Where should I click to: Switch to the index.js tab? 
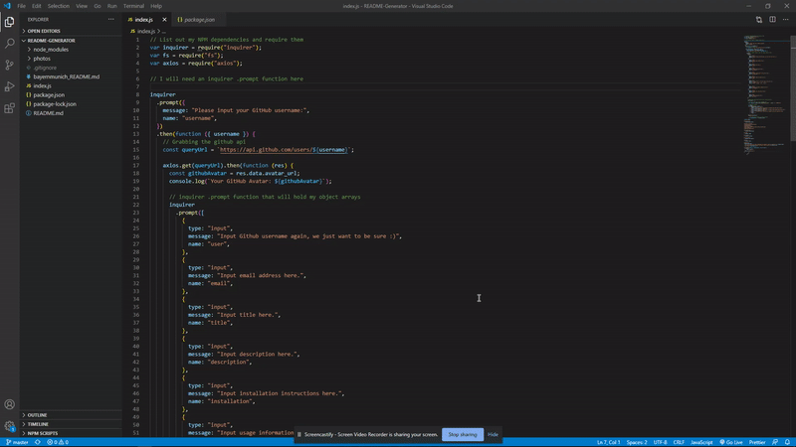point(143,20)
